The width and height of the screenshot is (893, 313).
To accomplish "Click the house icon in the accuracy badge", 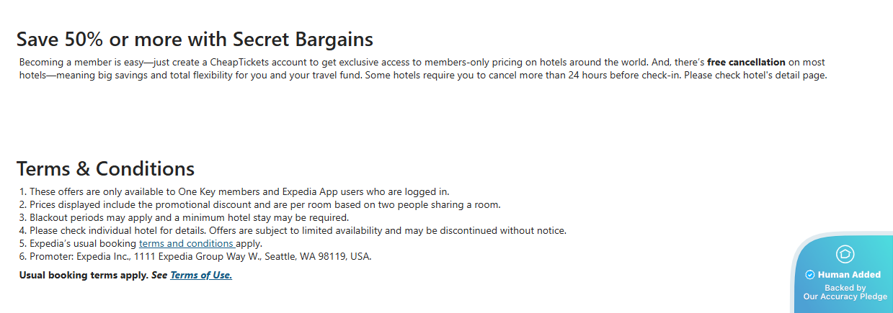I will [x=845, y=254].
